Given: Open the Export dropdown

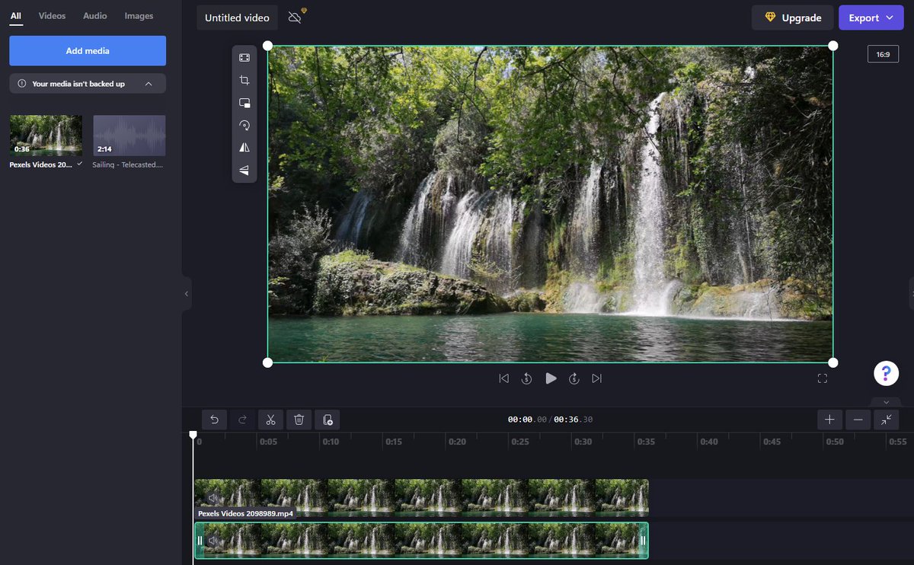Looking at the screenshot, I should pyautogui.click(x=871, y=18).
